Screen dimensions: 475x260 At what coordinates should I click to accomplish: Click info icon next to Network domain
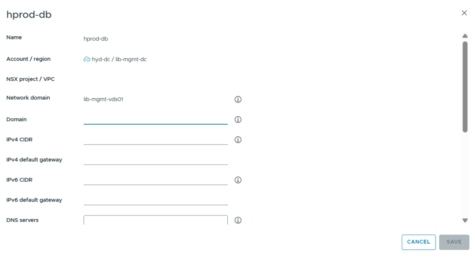(238, 99)
